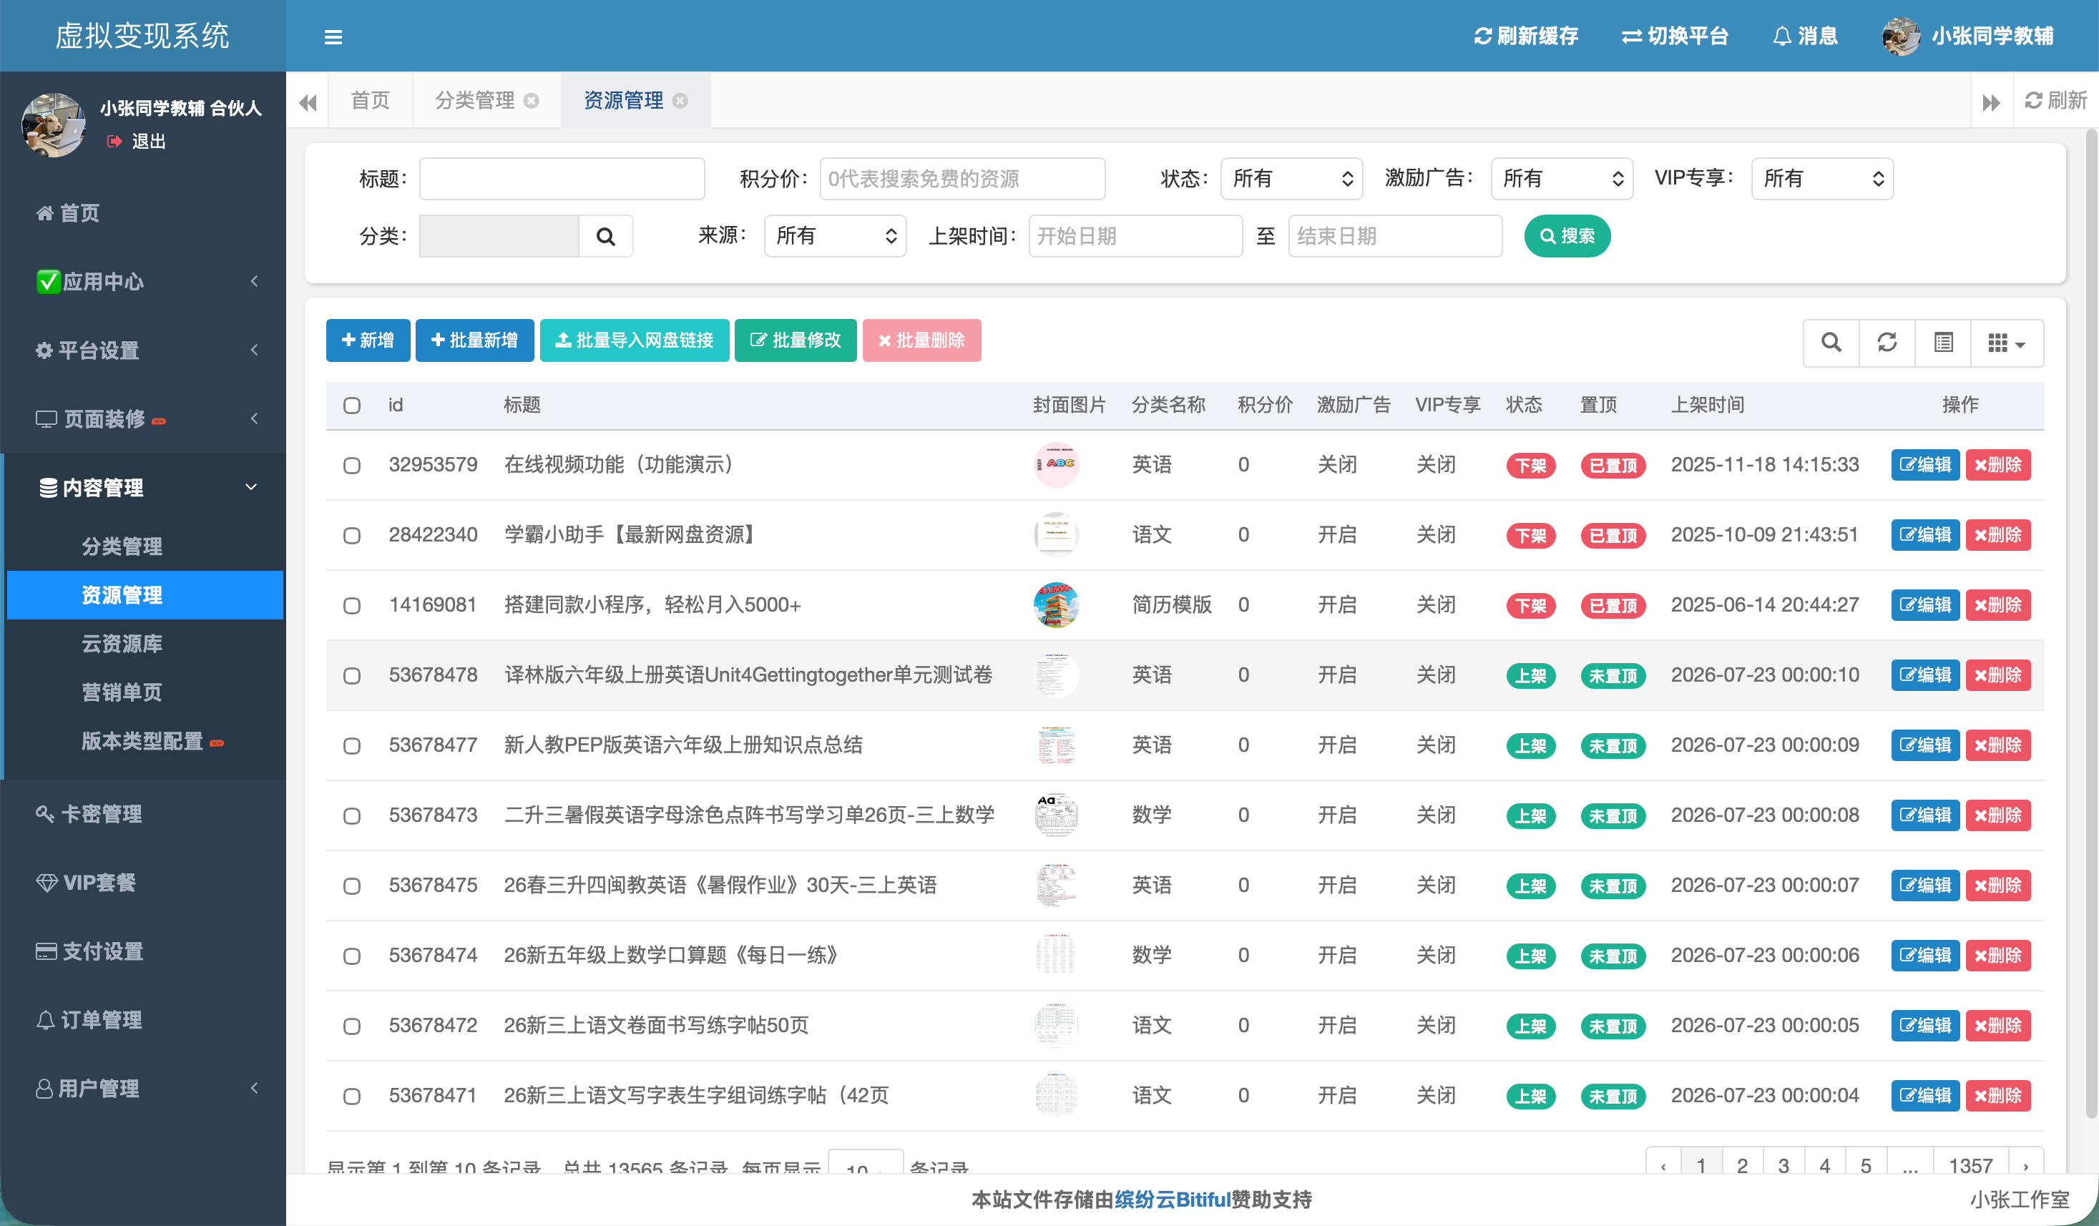Toggle sidebar with hamburger menu icon
The width and height of the screenshot is (2099, 1226).
pyautogui.click(x=333, y=36)
